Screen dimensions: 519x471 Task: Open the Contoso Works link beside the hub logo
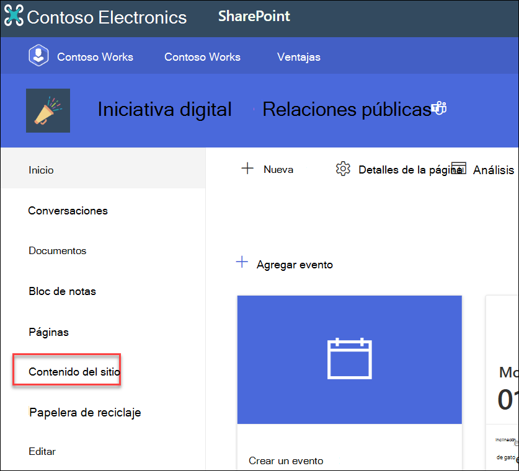(x=95, y=57)
